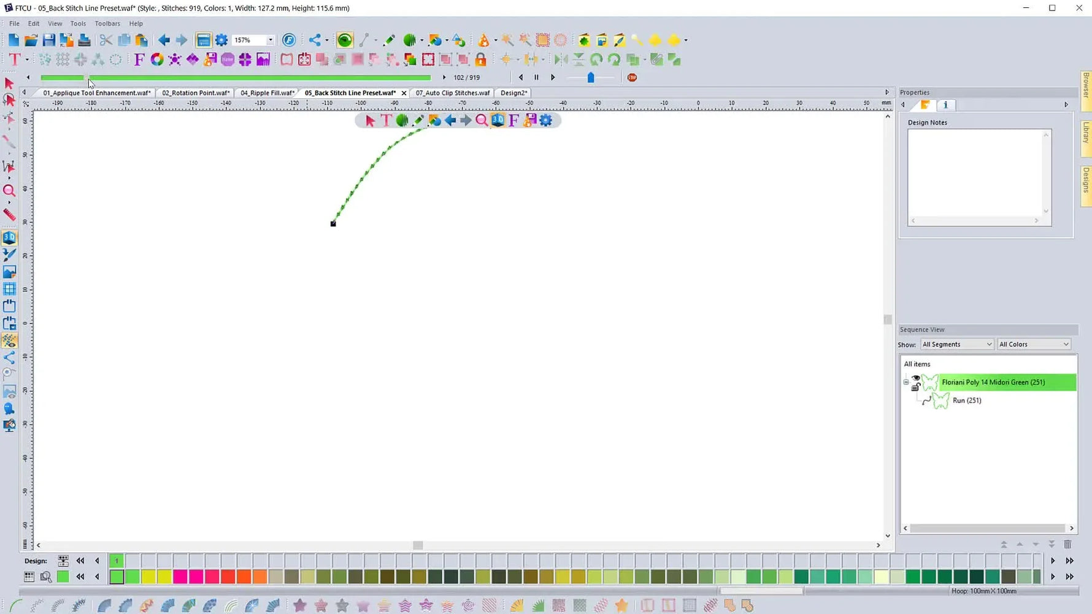Click the Save floppy disk icon

click(48, 40)
